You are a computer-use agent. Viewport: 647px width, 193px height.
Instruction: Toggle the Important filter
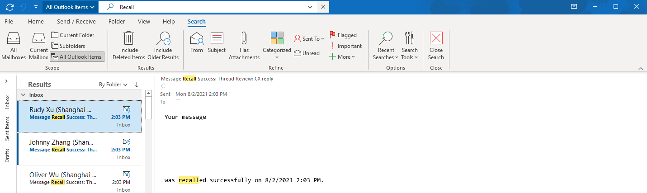pyautogui.click(x=346, y=46)
